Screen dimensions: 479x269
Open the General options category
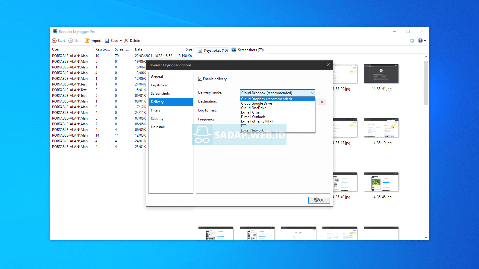point(171,77)
